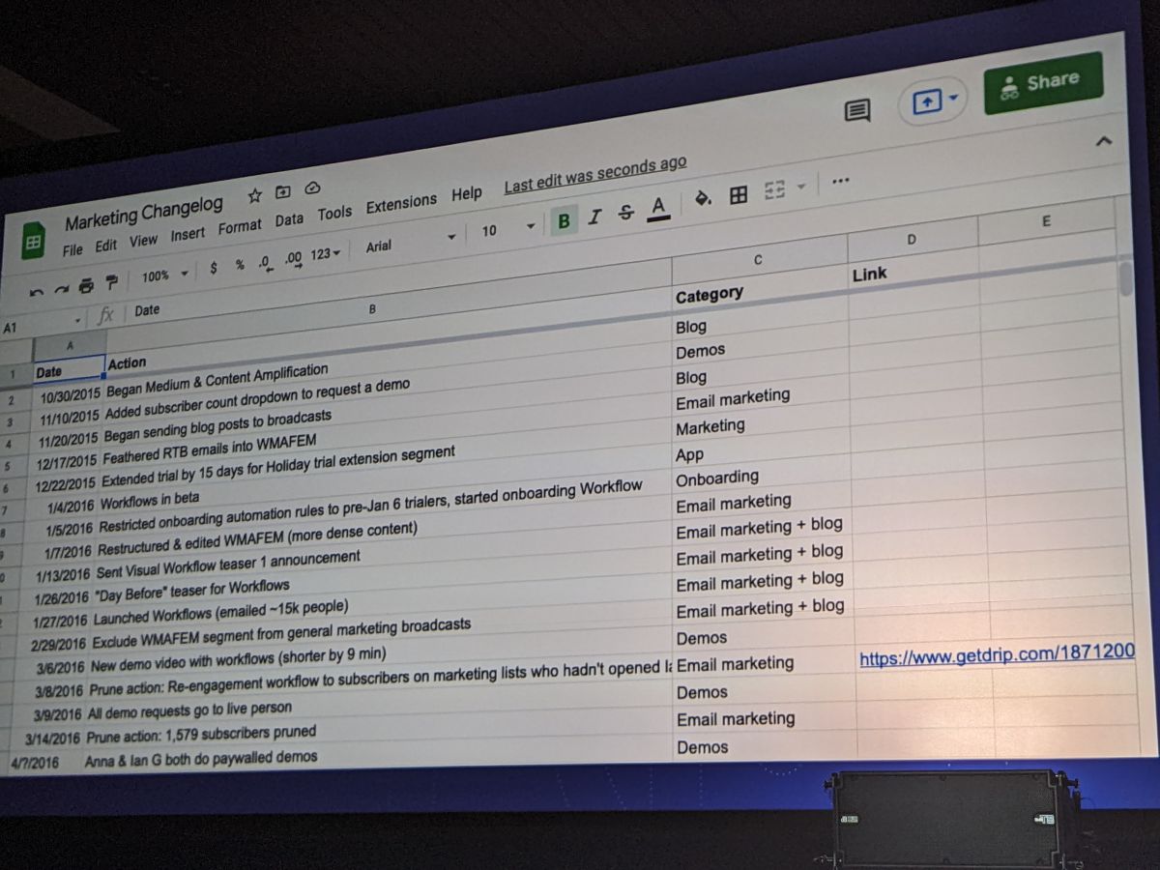Select the paint format tool
Image resolution: width=1160 pixels, height=870 pixels.
(x=111, y=282)
